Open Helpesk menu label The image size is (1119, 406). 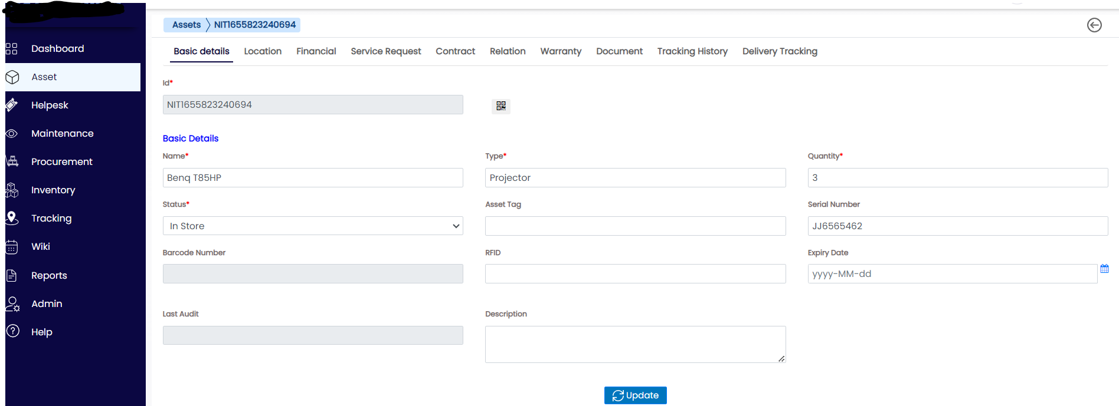(50, 105)
